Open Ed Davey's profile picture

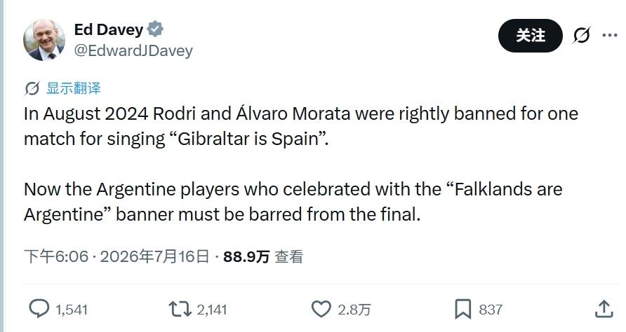pos(44,39)
